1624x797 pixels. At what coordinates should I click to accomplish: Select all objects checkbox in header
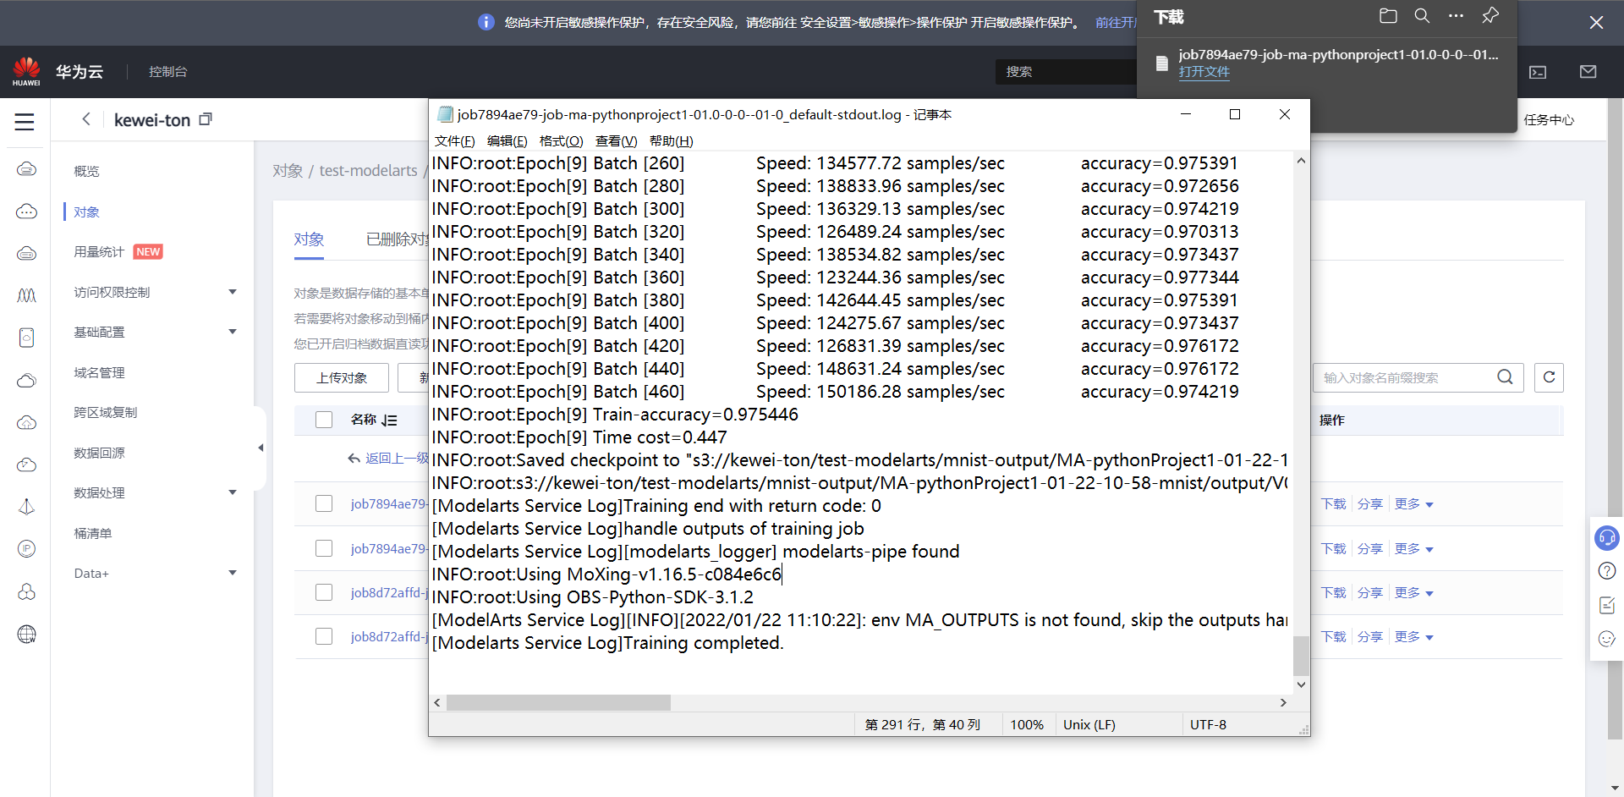[x=324, y=420]
